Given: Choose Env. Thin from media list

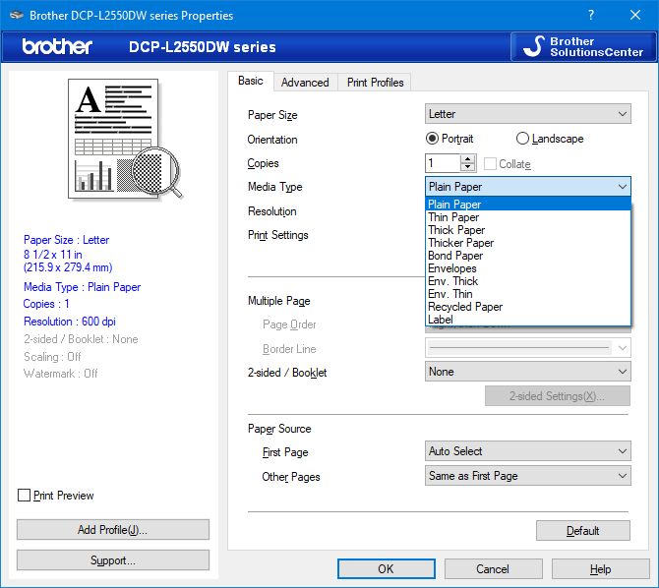Looking at the screenshot, I should click(x=528, y=294).
